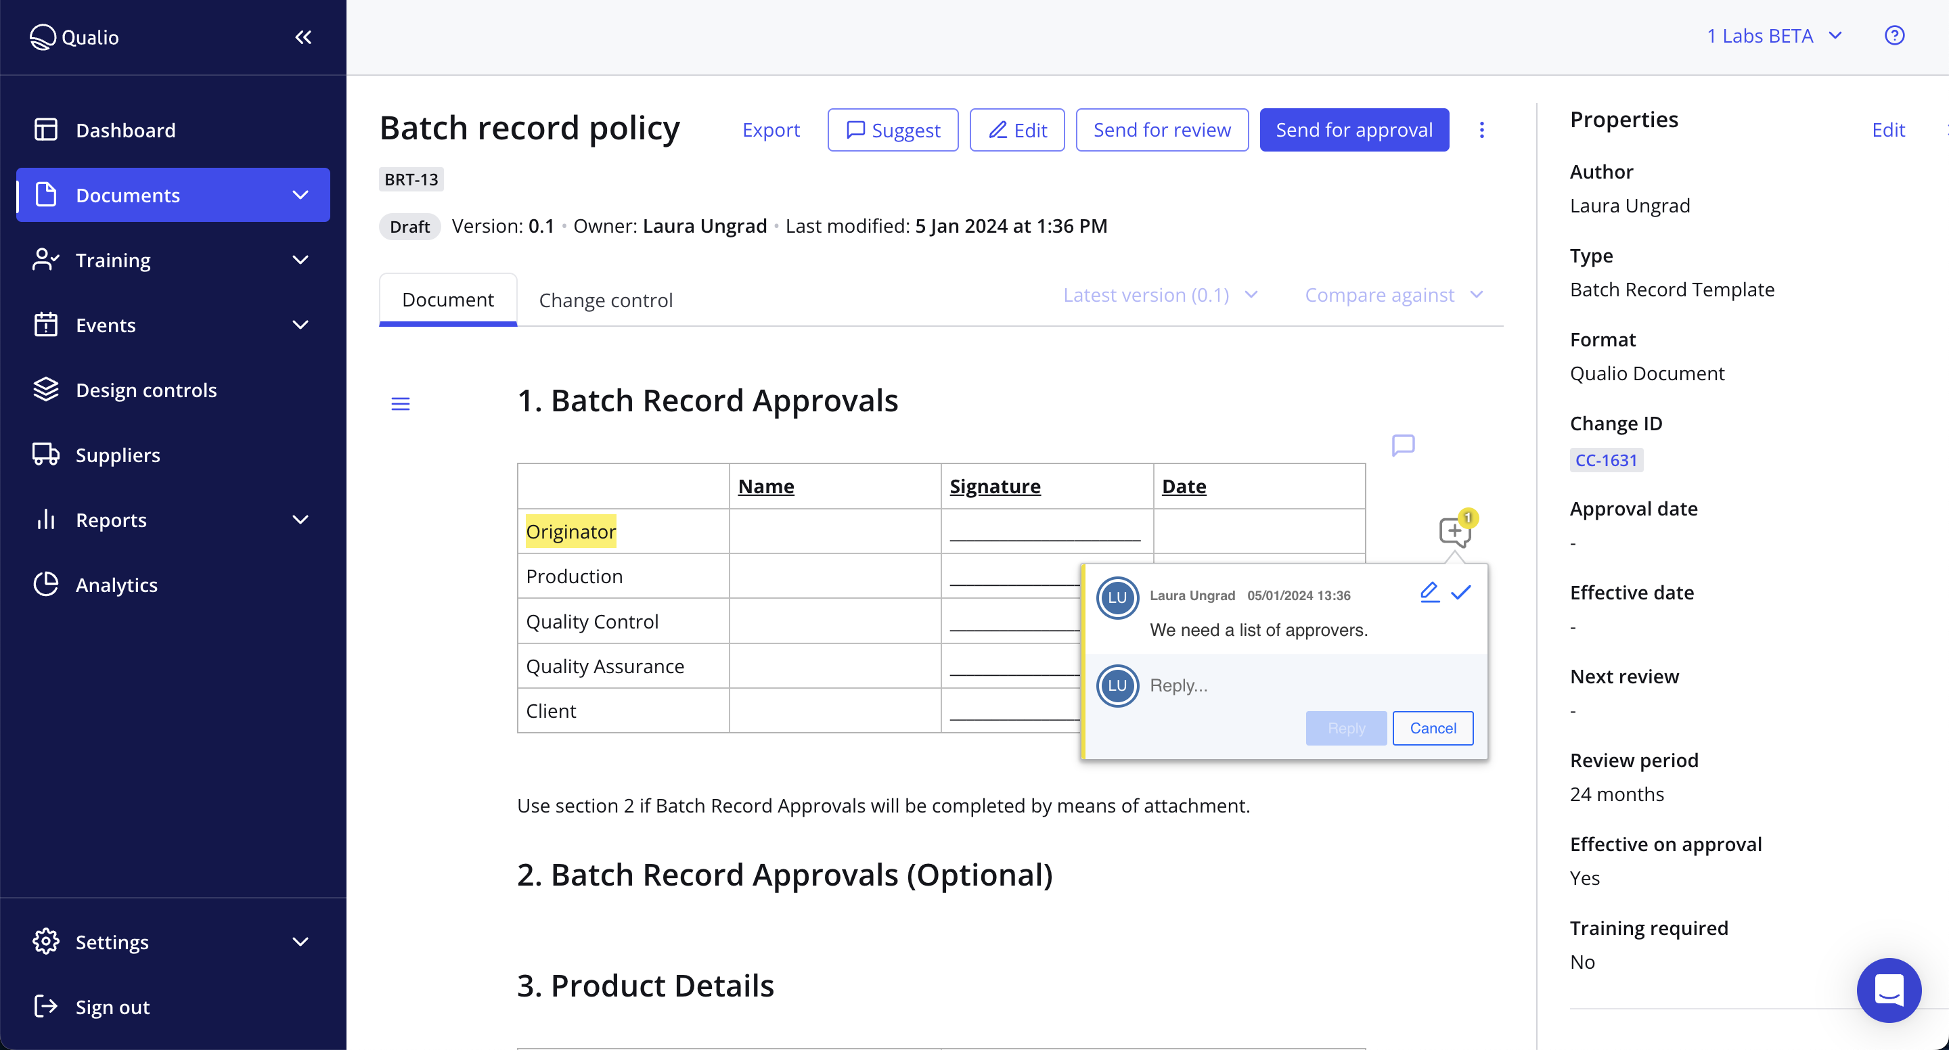Open the CC-1631 change ID link
This screenshot has width=1949, height=1050.
point(1607,459)
